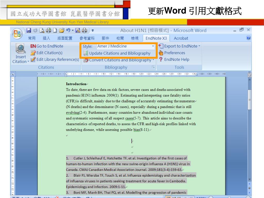Click reference 2 starting 'Blair PJ, Wierzba TF'
Viewport: 264px width, 198px height.
131,181
